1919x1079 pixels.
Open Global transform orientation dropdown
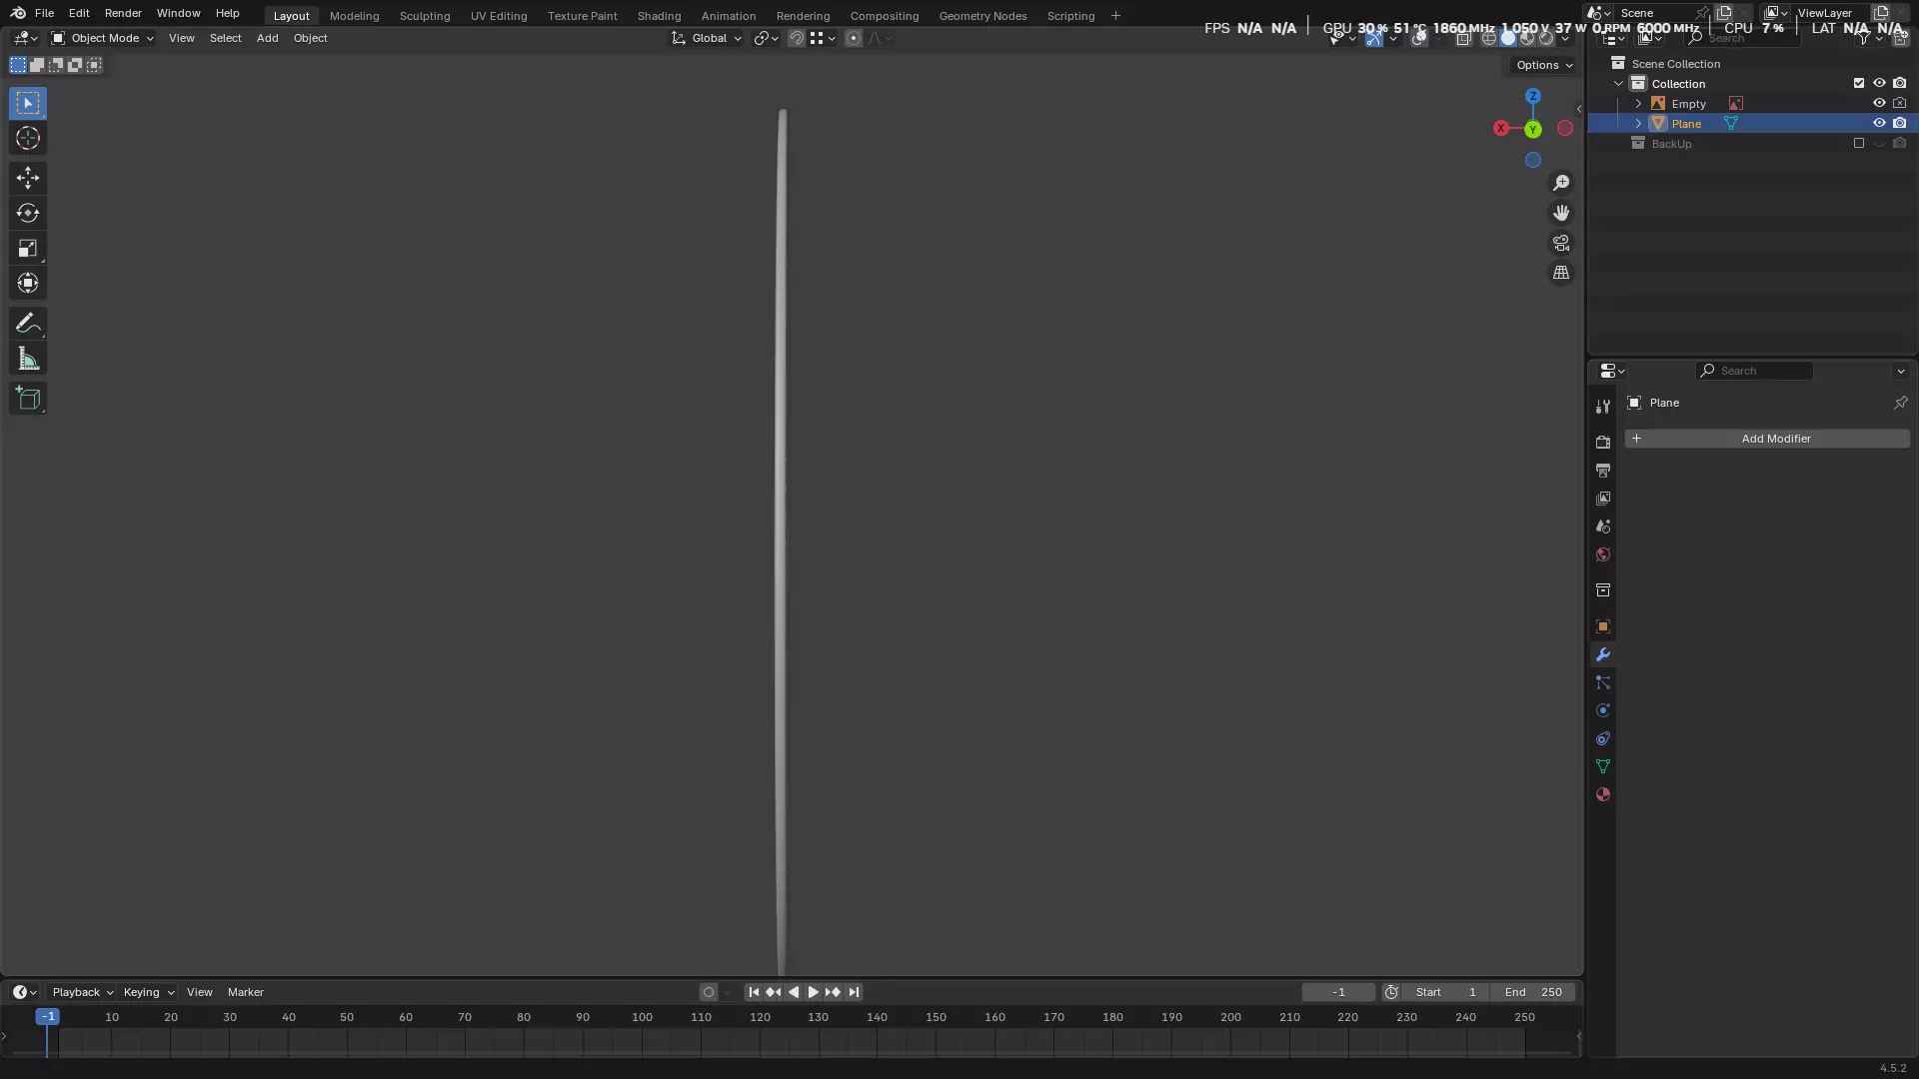click(708, 38)
